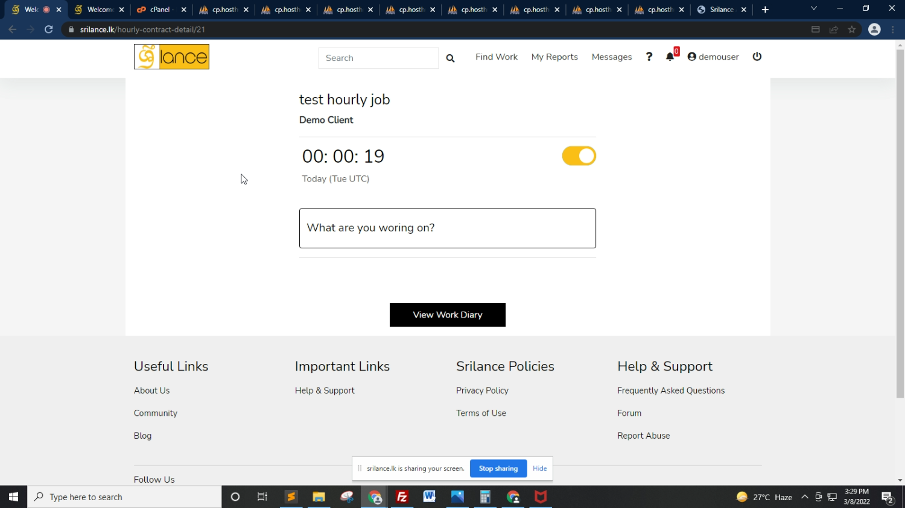Click Stop sharing button
Image resolution: width=905 pixels, height=508 pixels.
pos(498,468)
